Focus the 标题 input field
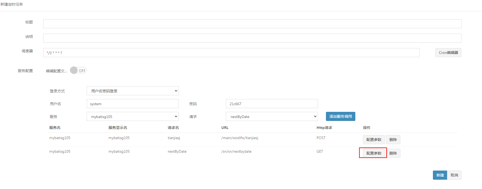This screenshot has width=482, height=189. point(252,24)
